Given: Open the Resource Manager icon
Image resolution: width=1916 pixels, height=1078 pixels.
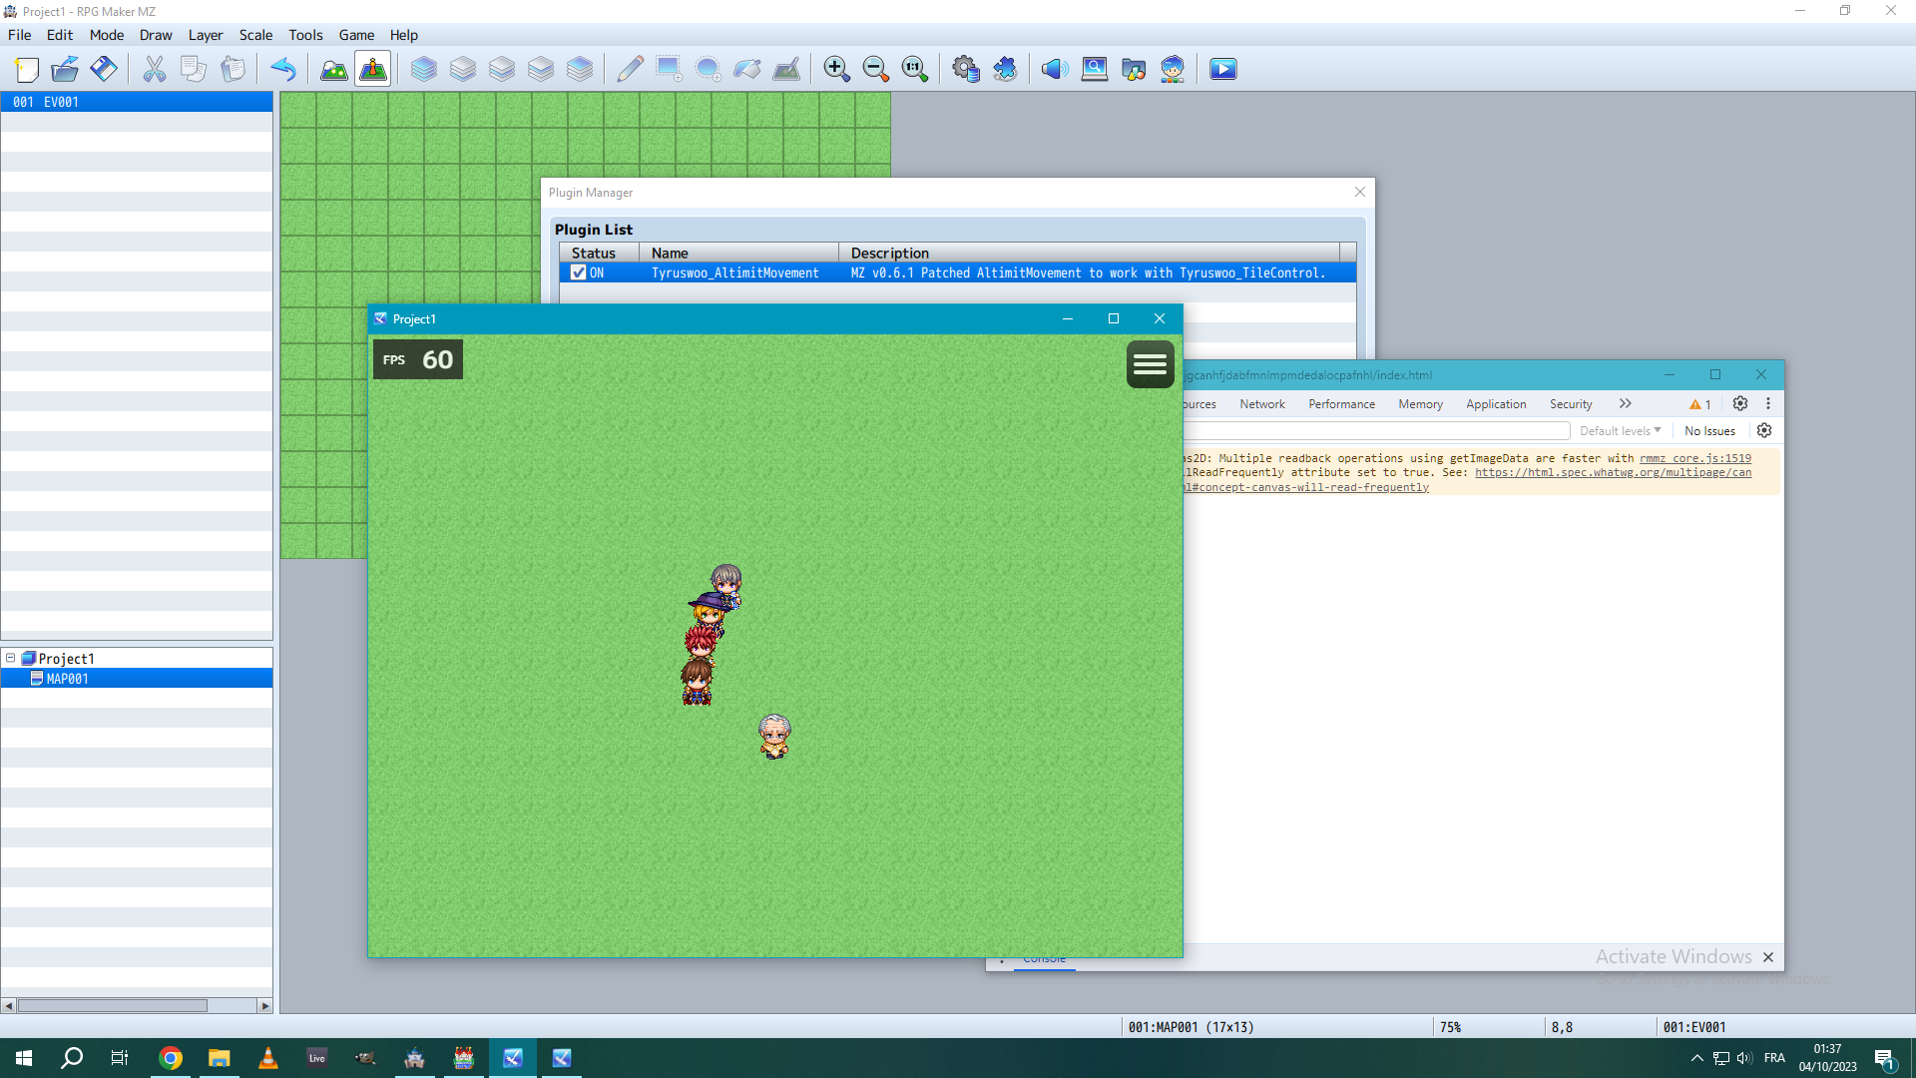Looking at the screenshot, I should (1134, 69).
